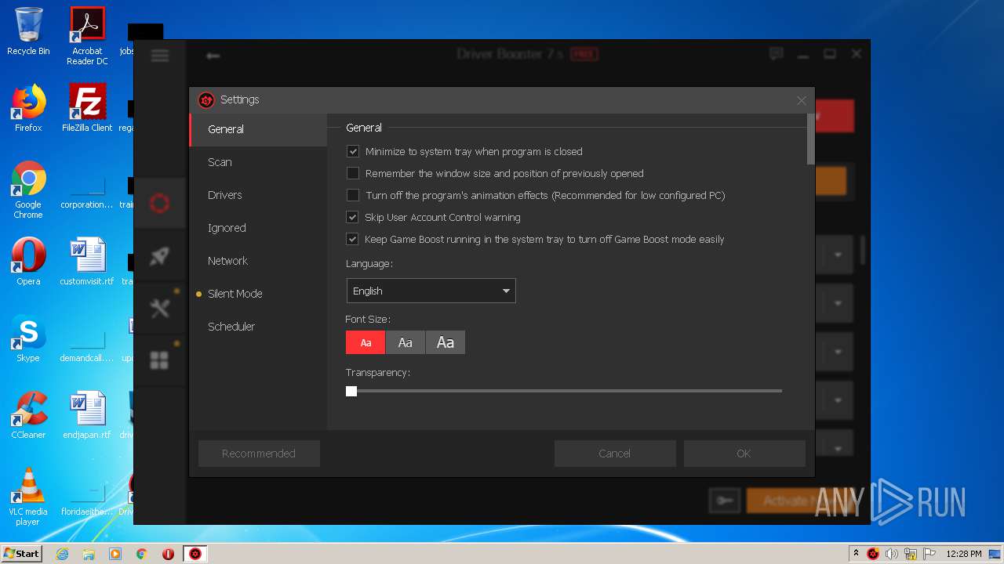1004x564 pixels.
Task: Open Silent Mode settings tab
Action: (x=258, y=294)
